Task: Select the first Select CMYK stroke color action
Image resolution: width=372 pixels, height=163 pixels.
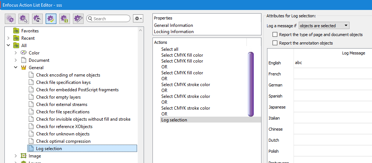Action: click(x=186, y=85)
